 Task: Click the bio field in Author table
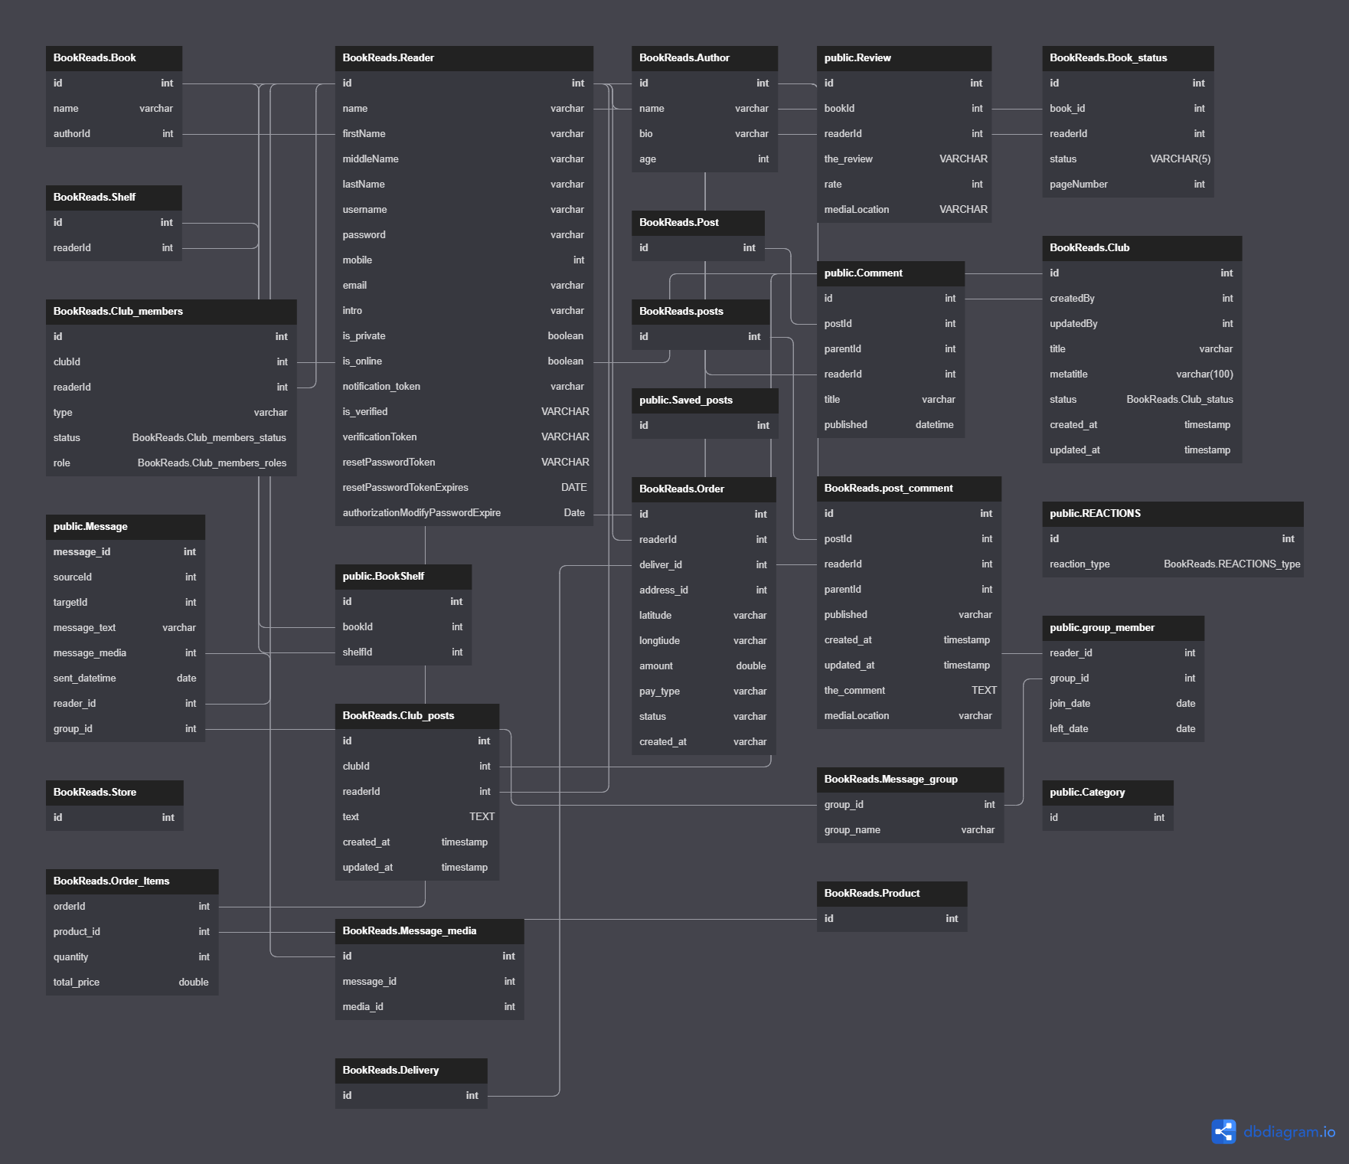point(704,134)
